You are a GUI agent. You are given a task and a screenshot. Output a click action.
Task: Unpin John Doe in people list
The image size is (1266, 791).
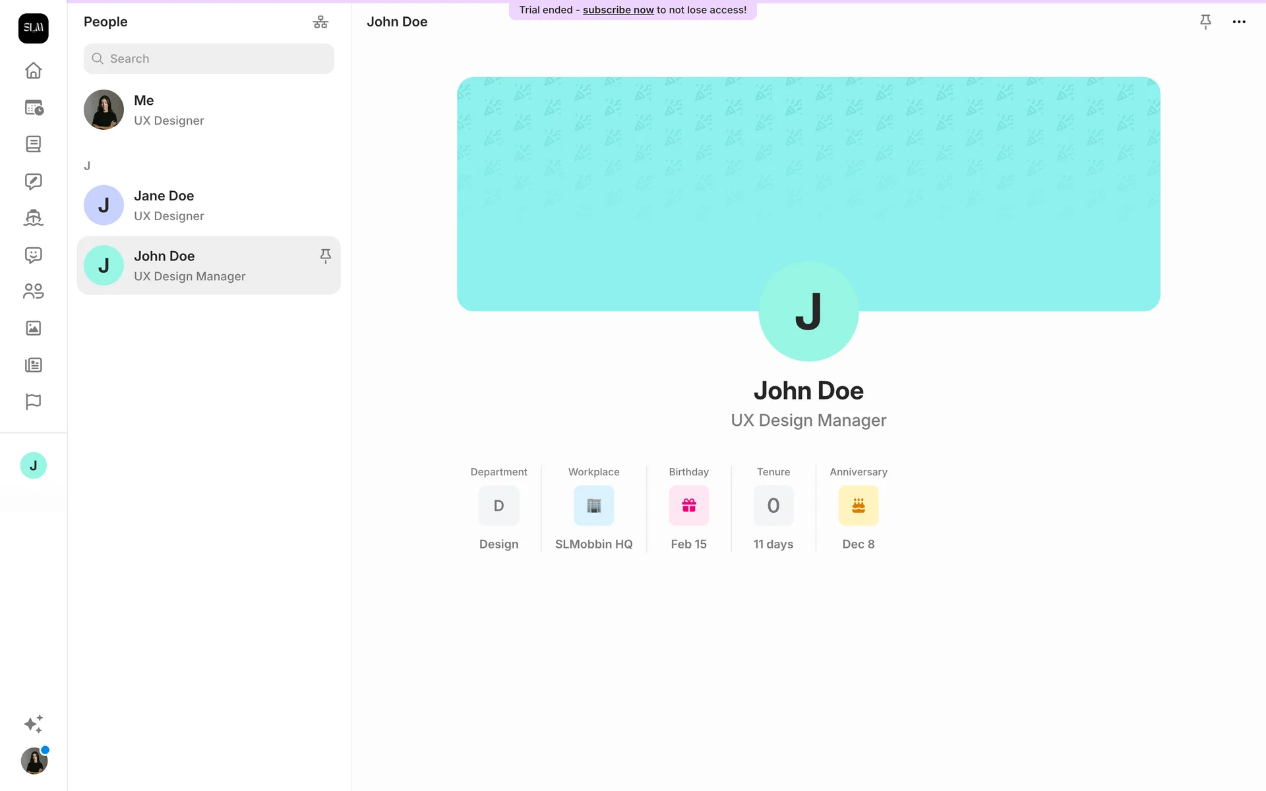[325, 256]
